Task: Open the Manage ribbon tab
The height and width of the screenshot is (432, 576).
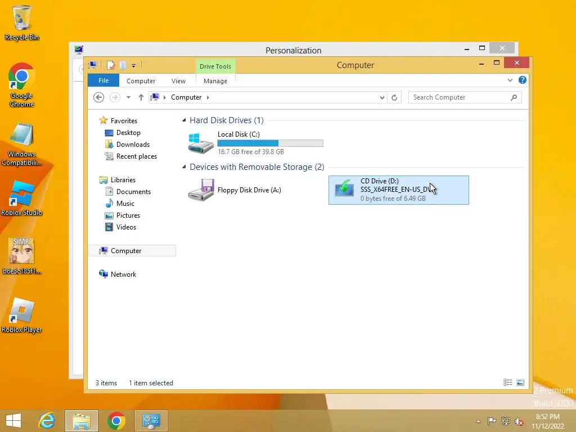Action: [x=215, y=81]
